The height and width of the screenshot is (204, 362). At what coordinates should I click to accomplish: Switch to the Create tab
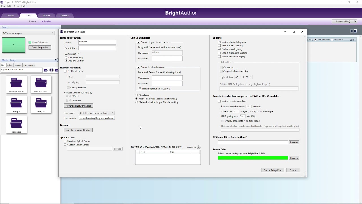[10, 16]
